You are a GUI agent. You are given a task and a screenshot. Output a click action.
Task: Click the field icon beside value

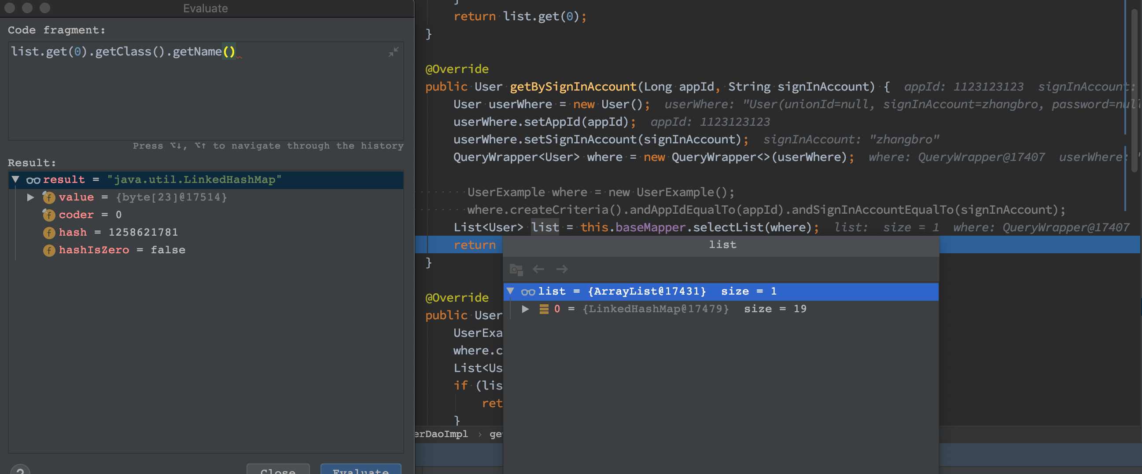pyautogui.click(x=49, y=197)
